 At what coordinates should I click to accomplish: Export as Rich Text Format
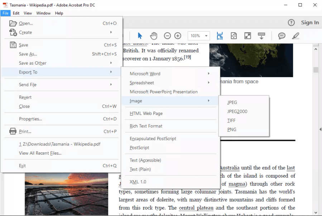click(x=170, y=126)
